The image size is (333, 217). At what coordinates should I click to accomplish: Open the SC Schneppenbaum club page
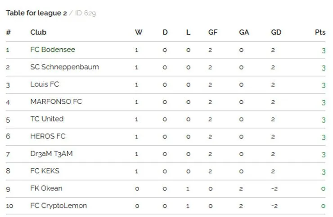point(64,67)
